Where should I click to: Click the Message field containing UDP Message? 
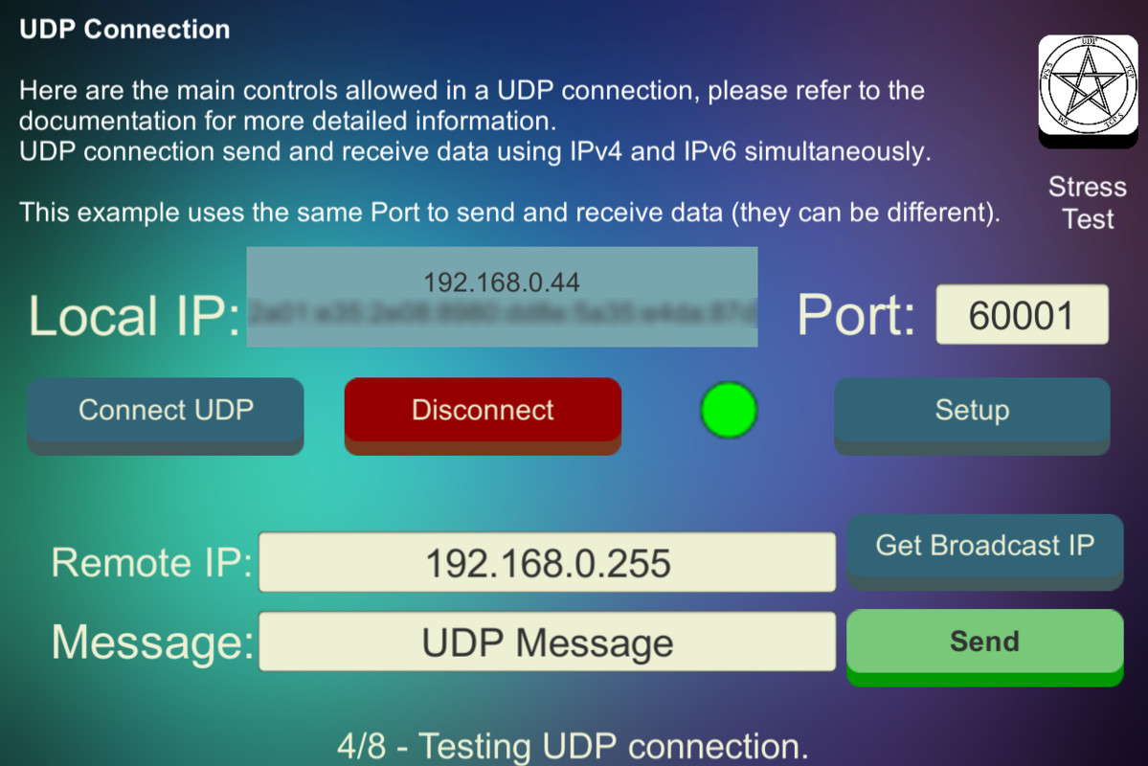pos(547,642)
